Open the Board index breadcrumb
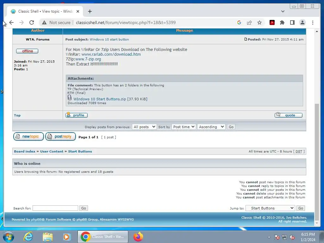Viewport: 324px width, 243px height. click(x=25, y=152)
